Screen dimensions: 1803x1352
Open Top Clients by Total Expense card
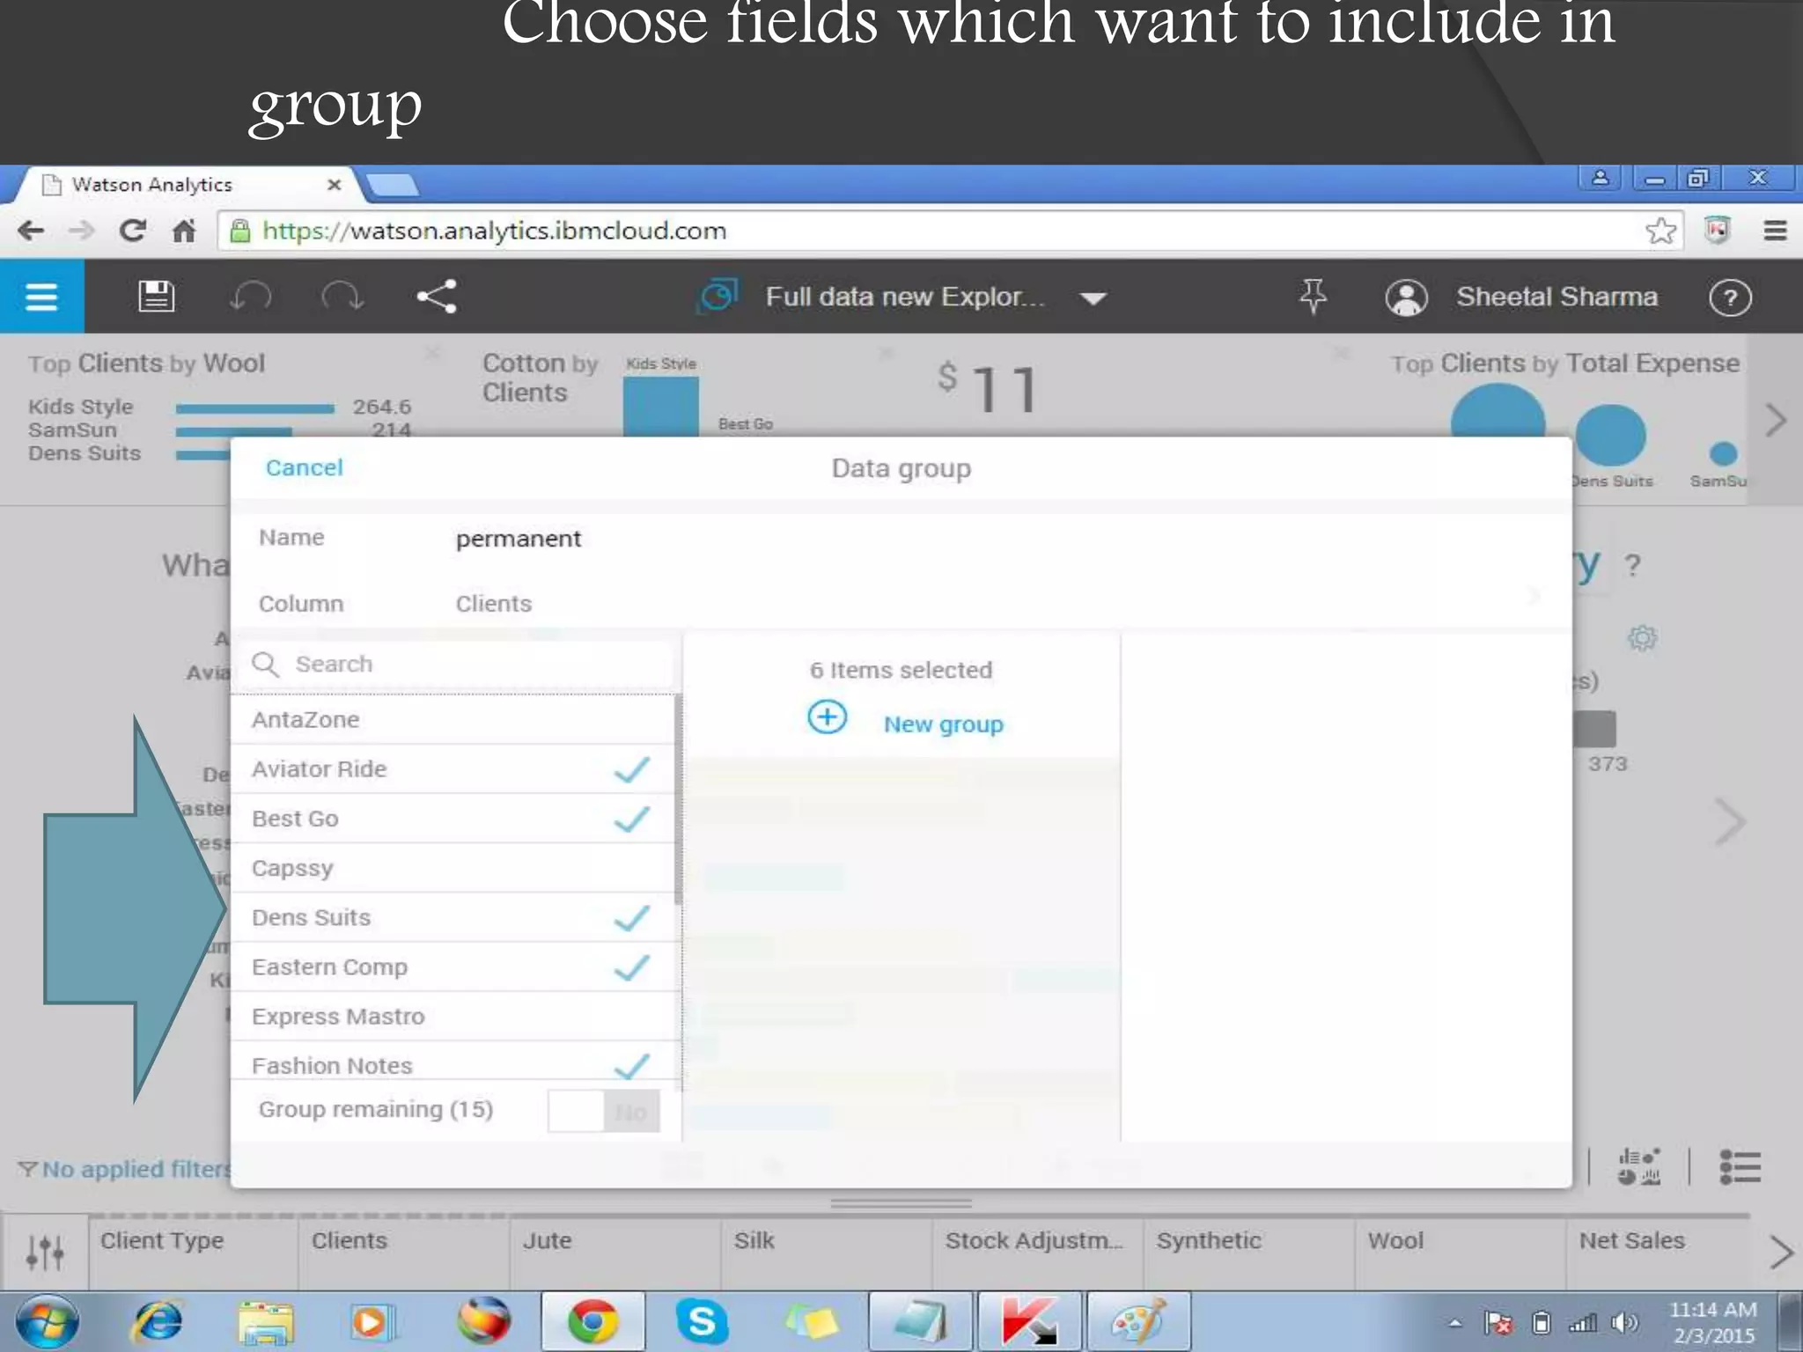coord(1564,364)
